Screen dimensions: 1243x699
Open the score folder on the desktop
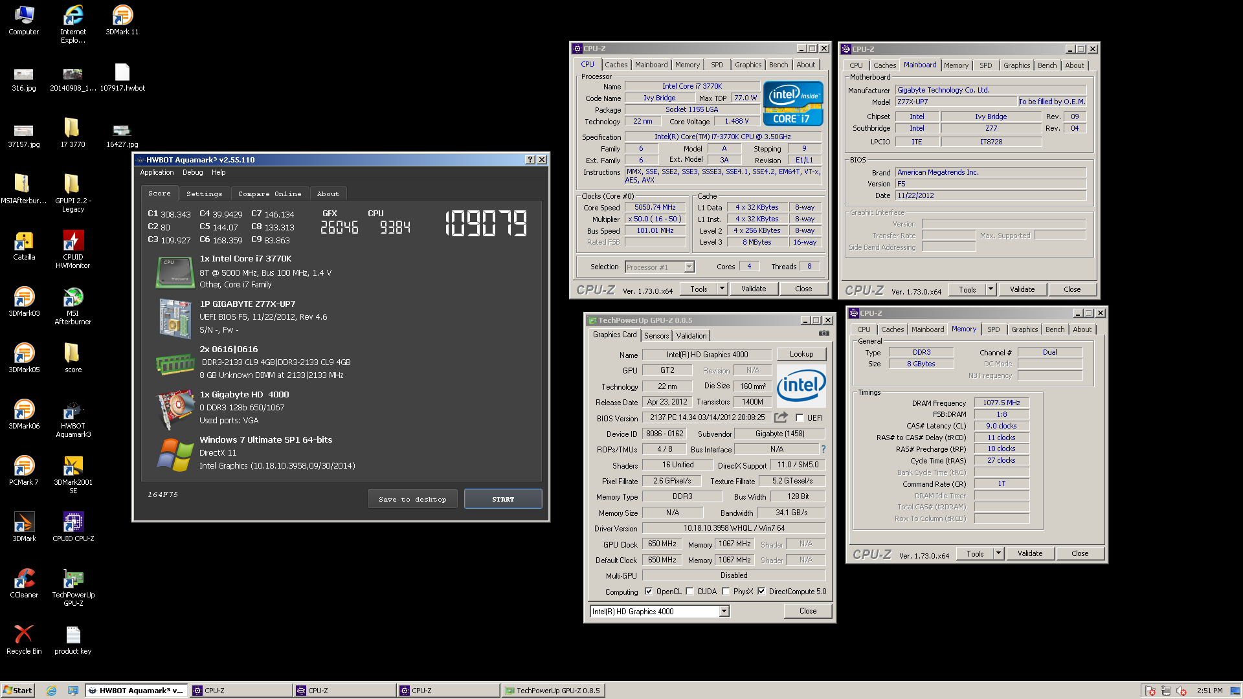[73, 358]
